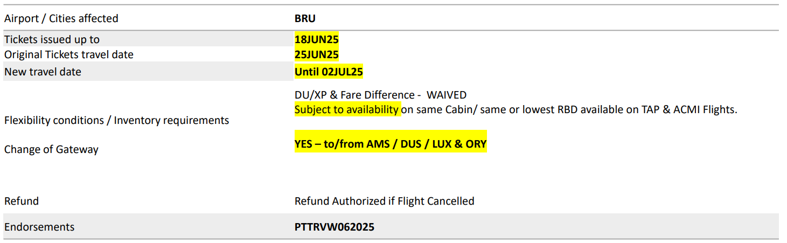Click the 25JUN25 original travel date

pyautogui.click(x=317, y=54)
